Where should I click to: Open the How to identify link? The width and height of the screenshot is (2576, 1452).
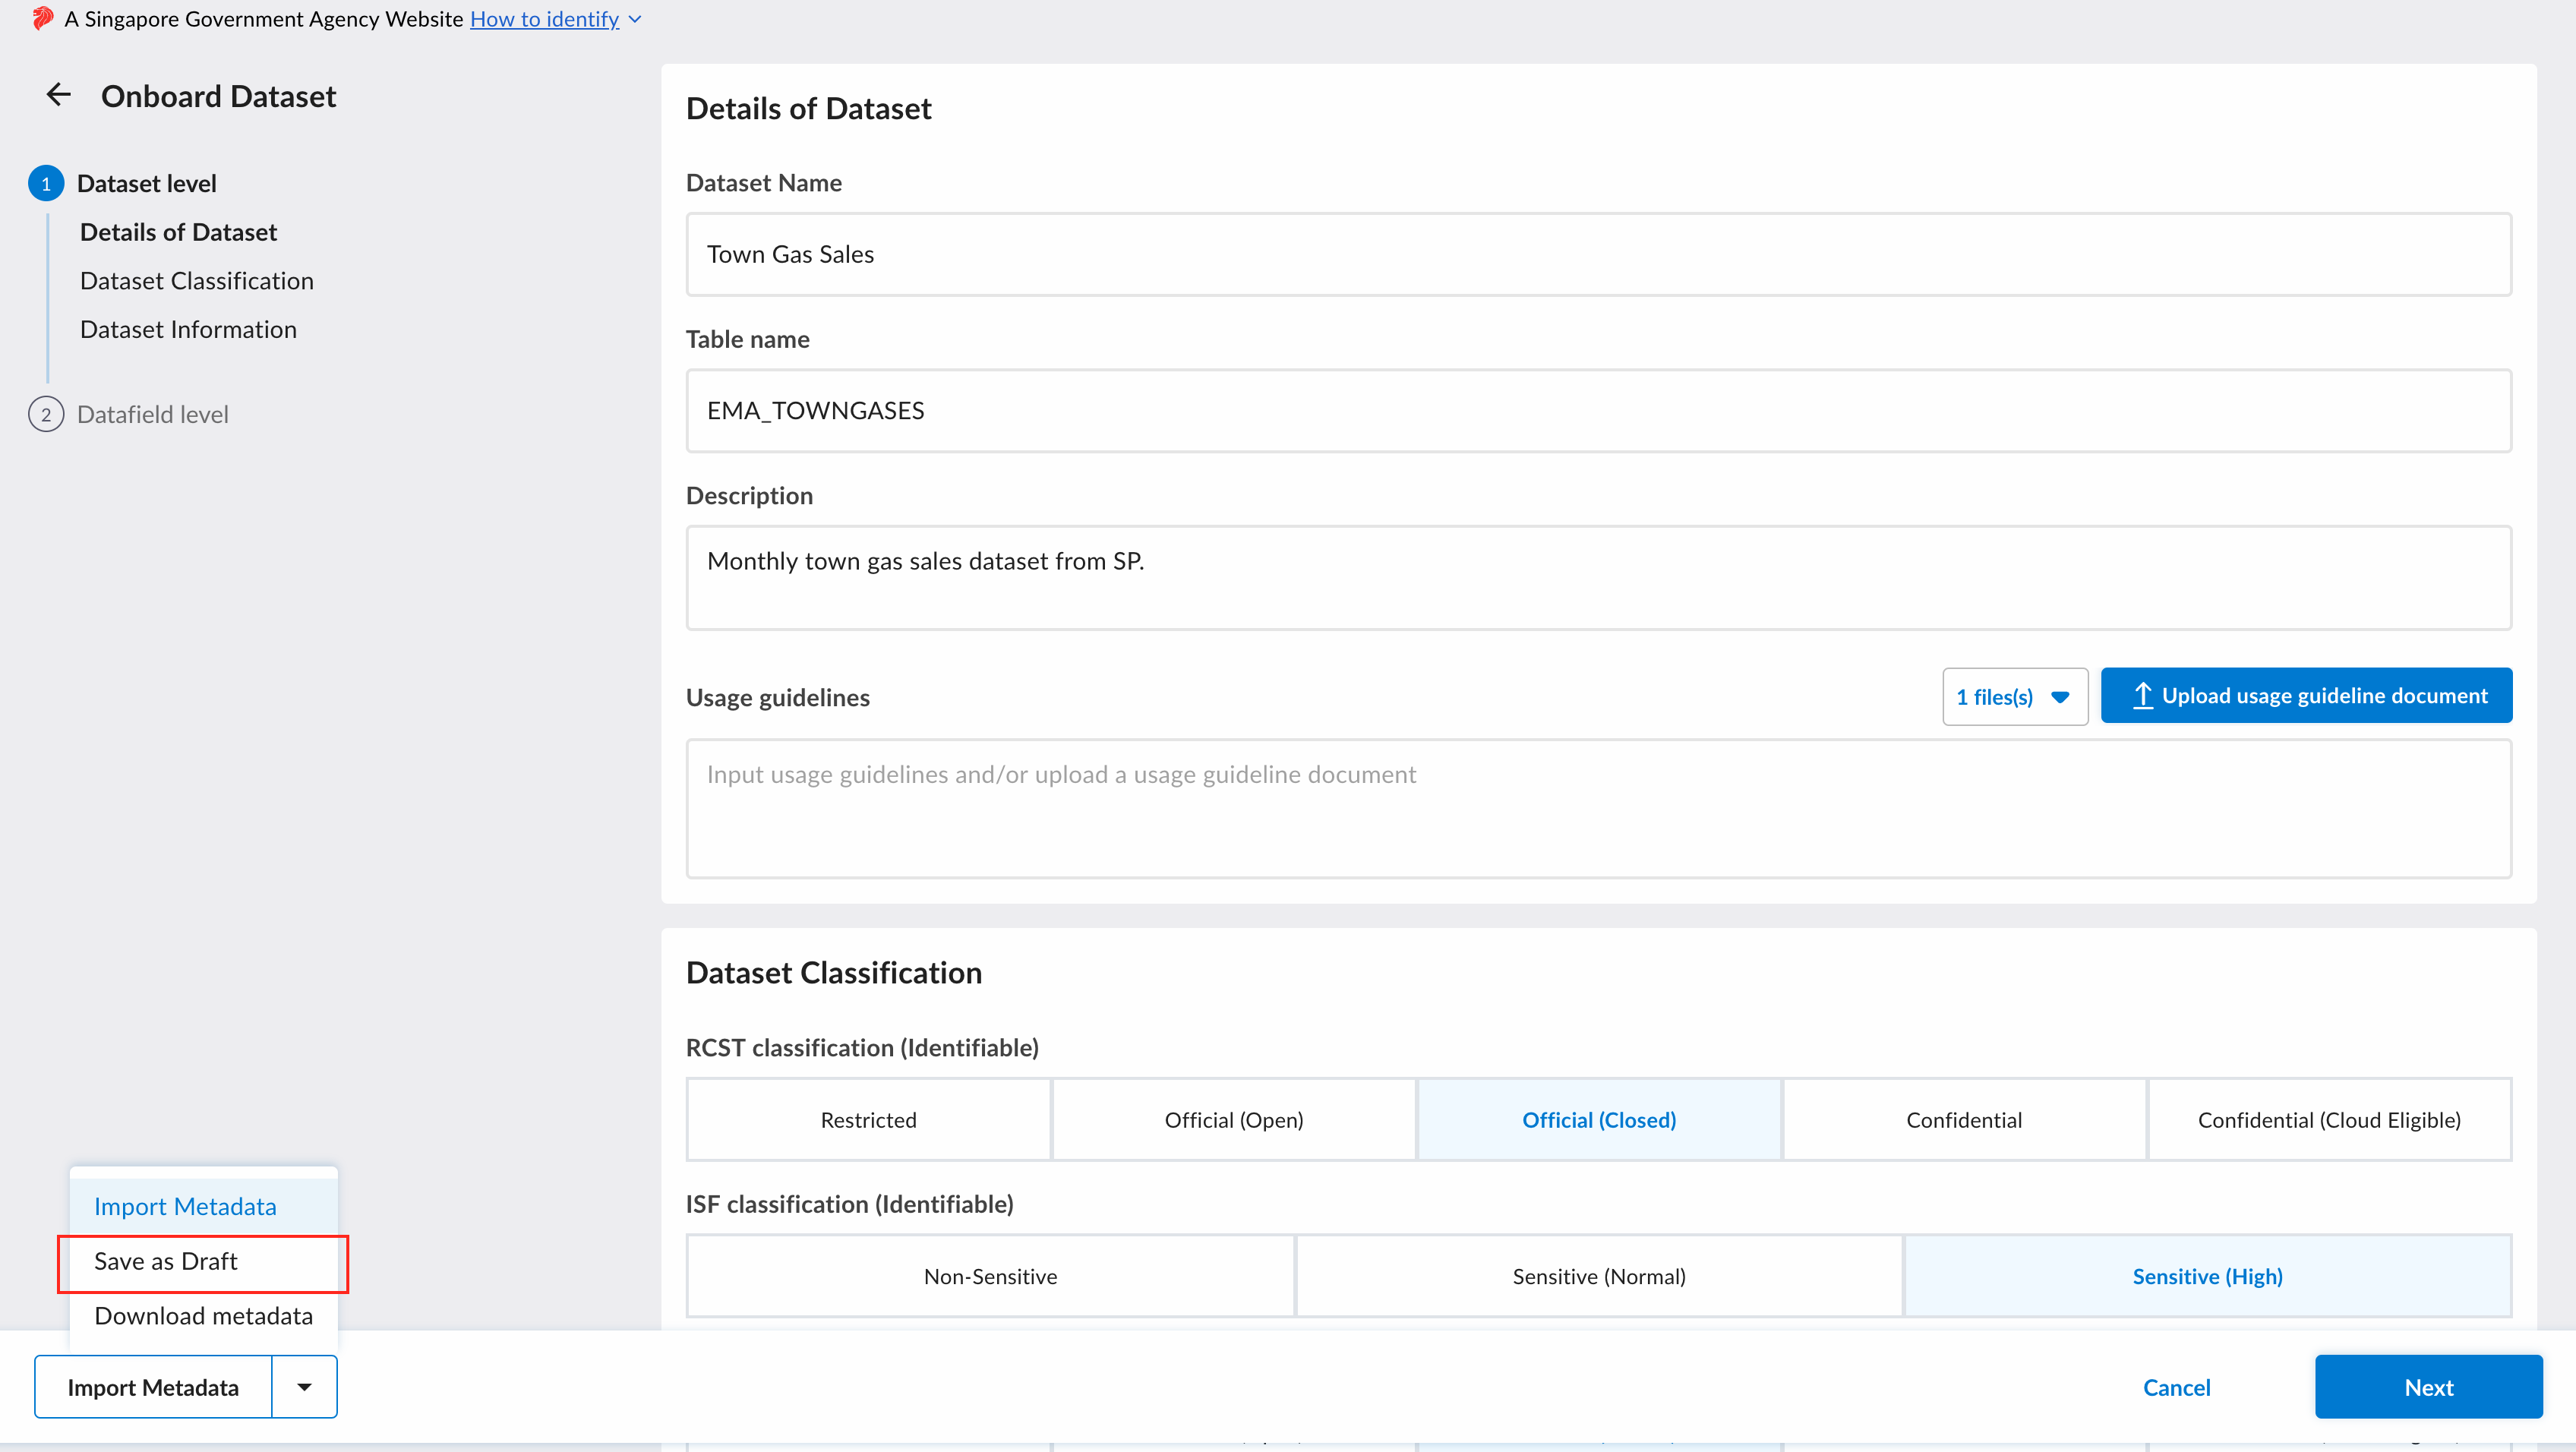point(544,19)
